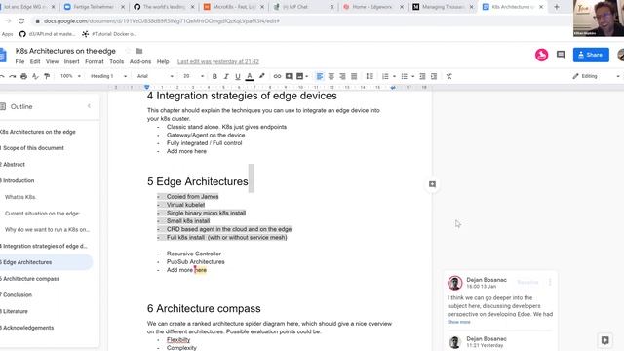Jump to Acknowledgements in outline

coord(27,328)
